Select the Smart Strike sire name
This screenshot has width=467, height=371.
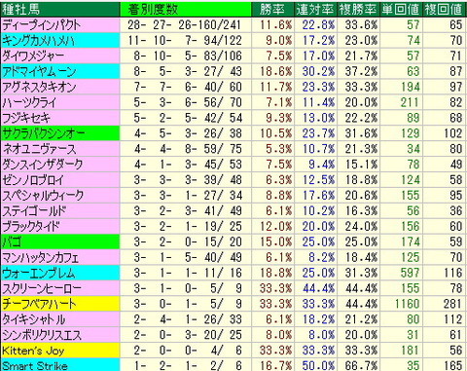pos(35,366)
